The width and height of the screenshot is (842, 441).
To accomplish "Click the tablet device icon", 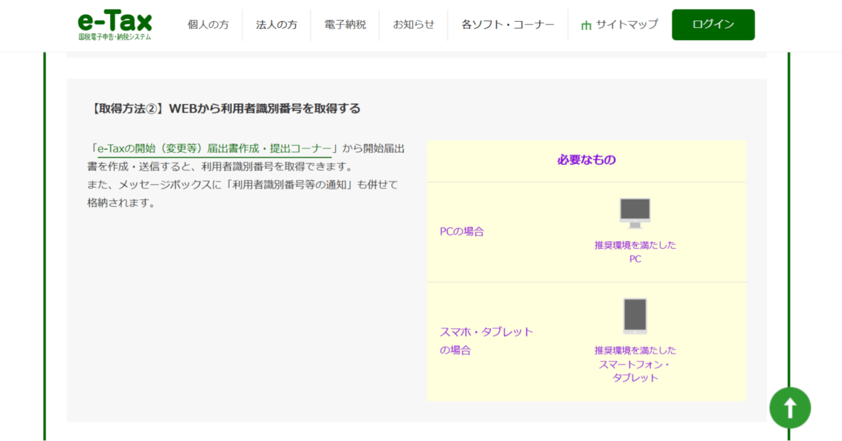I will coord(635,316).
